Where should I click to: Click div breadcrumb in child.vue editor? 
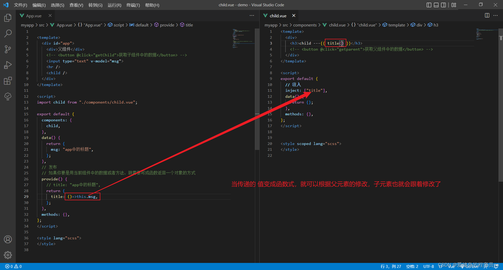[x=416, y=25]
